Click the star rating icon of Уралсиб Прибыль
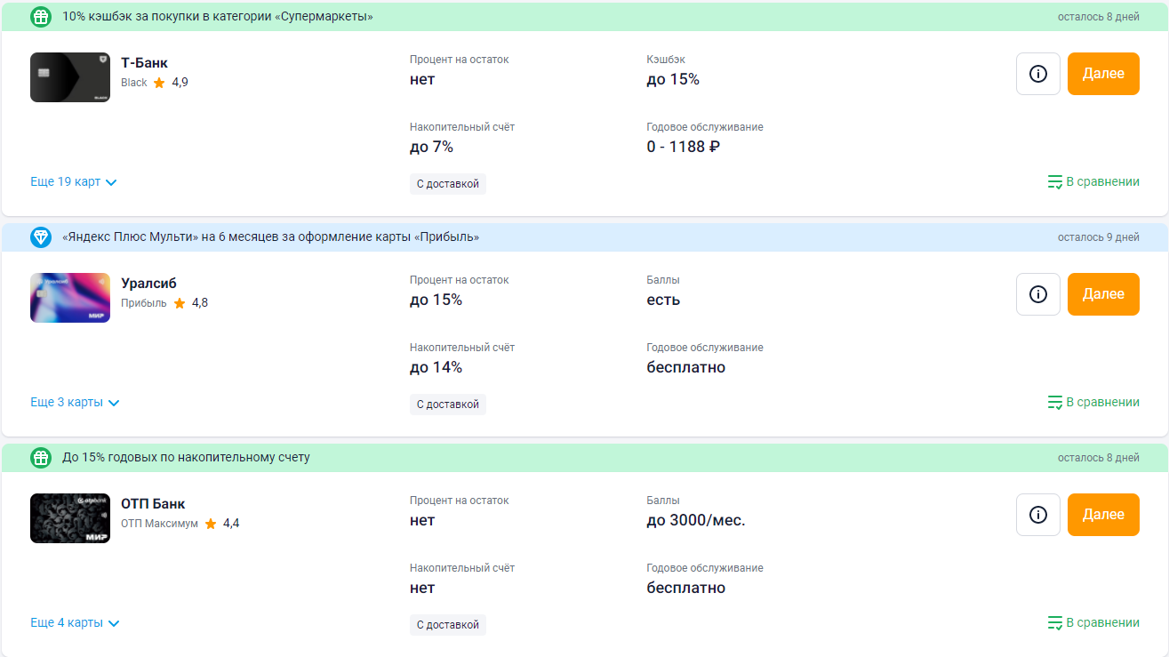1169x657 pixels. point(180,303)
